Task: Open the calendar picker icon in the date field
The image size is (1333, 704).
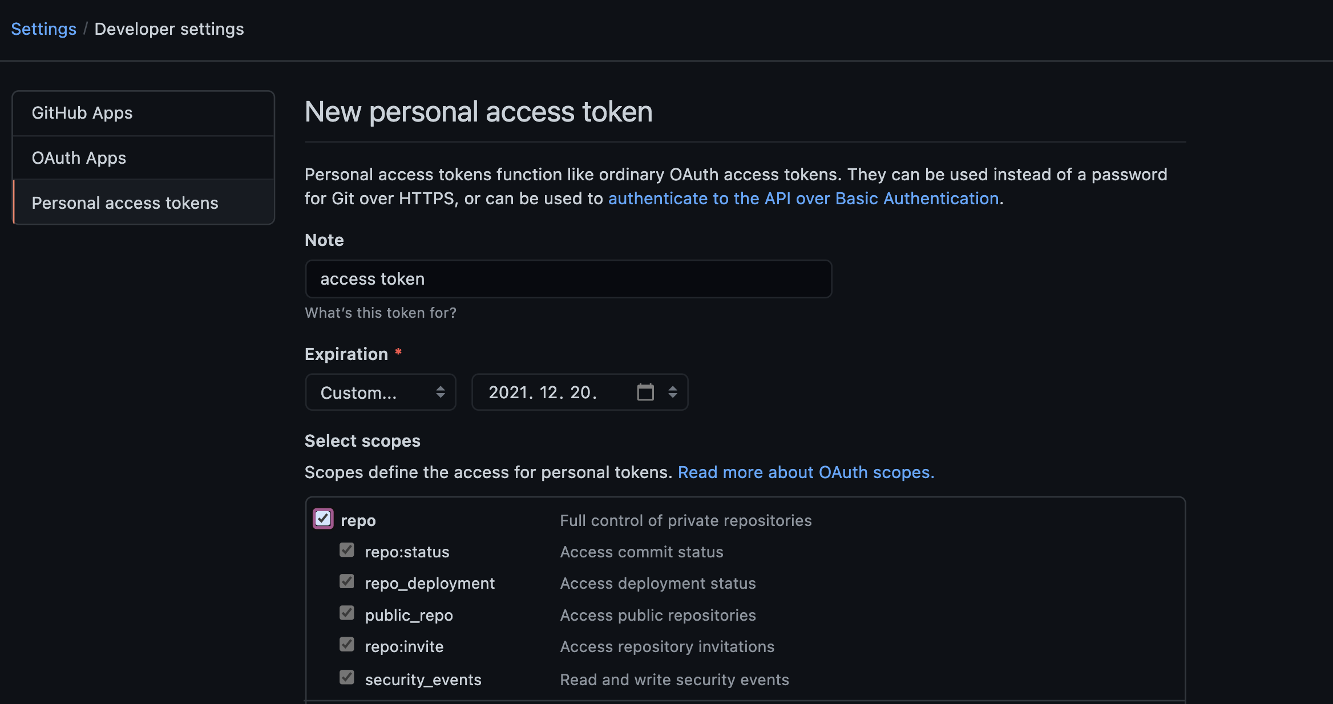Action: (645, 392)
